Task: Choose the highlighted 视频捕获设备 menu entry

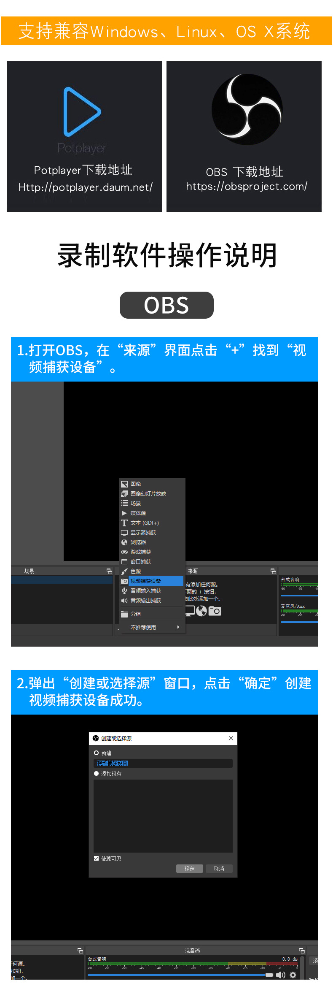Action: (152, 581)
